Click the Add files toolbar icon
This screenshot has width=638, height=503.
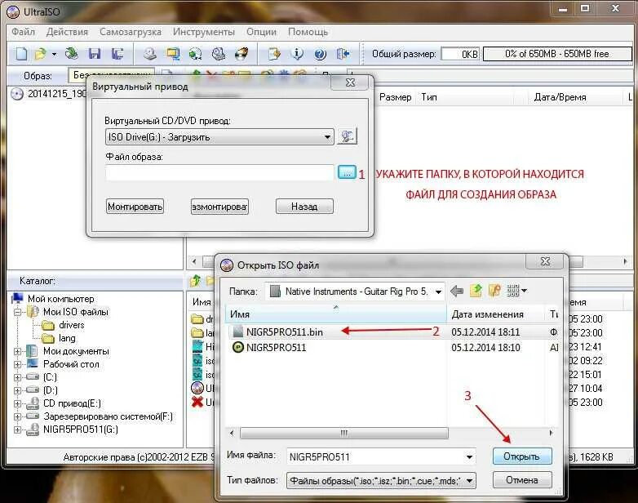[x=274, y=54]
